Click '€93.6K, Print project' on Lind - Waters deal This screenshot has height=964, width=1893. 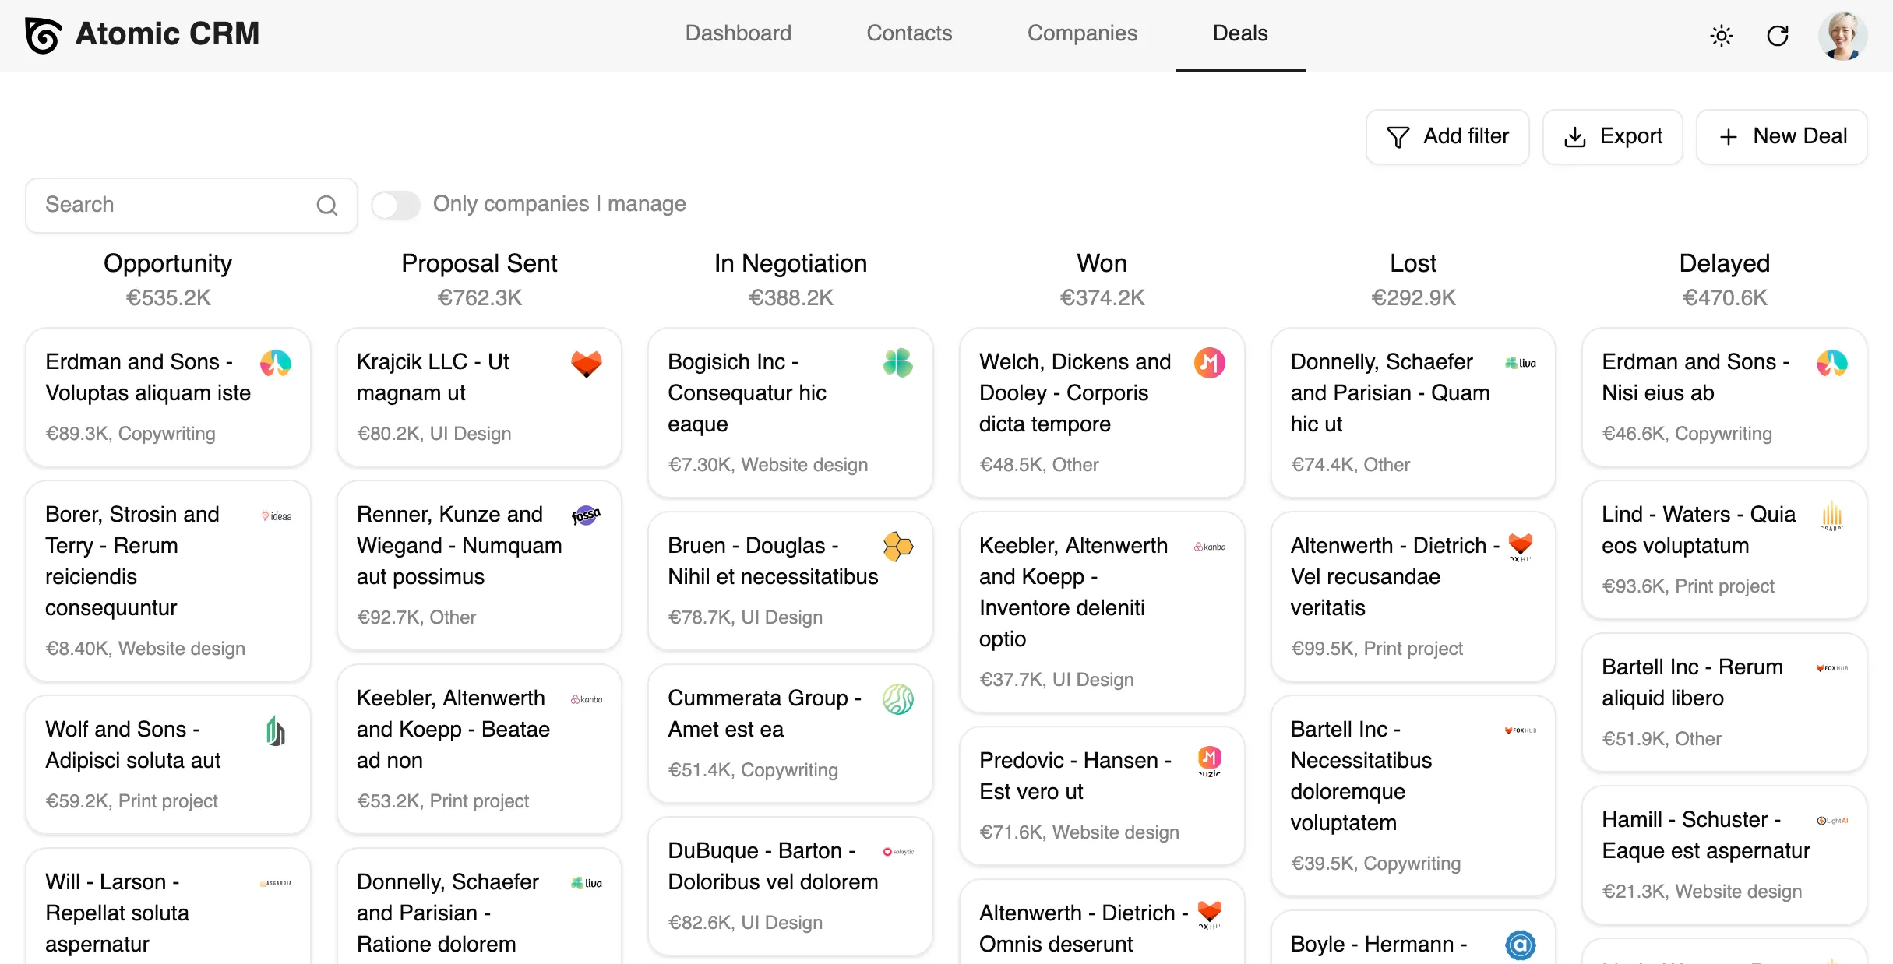[x=1688, y=586]
